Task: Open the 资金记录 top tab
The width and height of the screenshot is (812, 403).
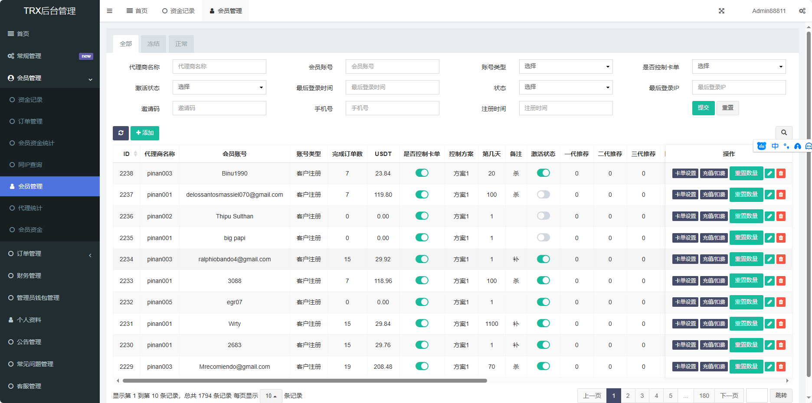Action: 178,11
